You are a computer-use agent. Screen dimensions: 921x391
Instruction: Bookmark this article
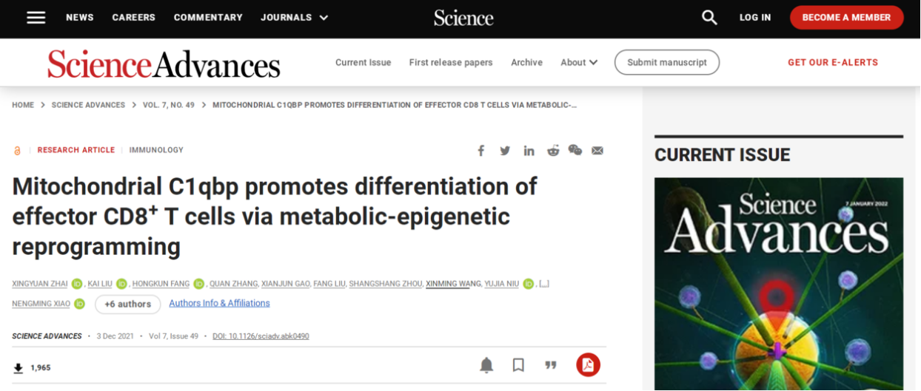518,364
